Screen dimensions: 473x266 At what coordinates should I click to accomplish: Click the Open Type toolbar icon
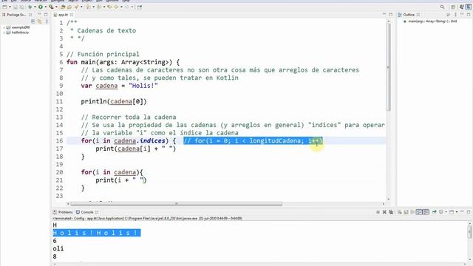(x=69, y=7)
